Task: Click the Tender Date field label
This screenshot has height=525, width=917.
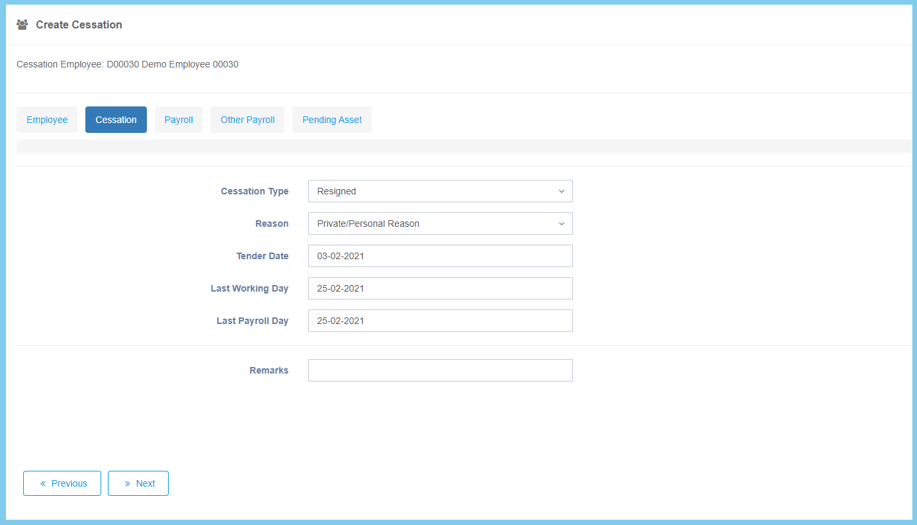Action: tap(262, 256)
